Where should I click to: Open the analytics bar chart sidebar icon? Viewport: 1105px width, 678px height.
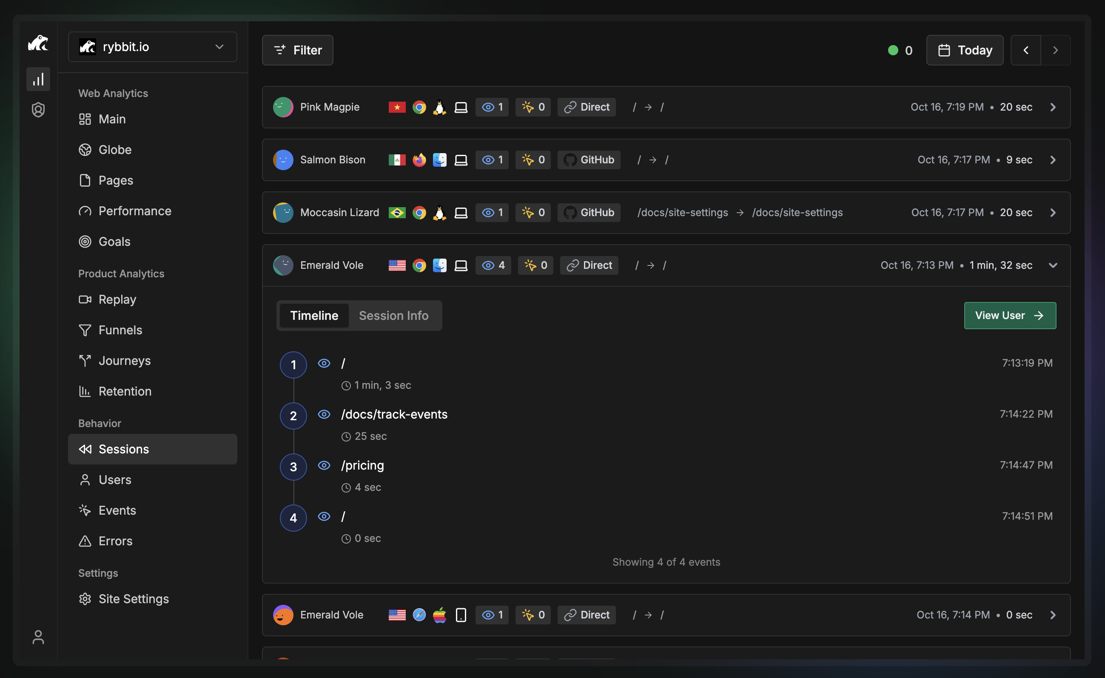tap(38, 80)
